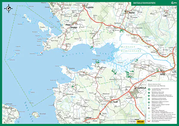The width and height of the screenshot is (179, 126).
Task: Click the Muhu island label
Action: (x=8, y=108)
